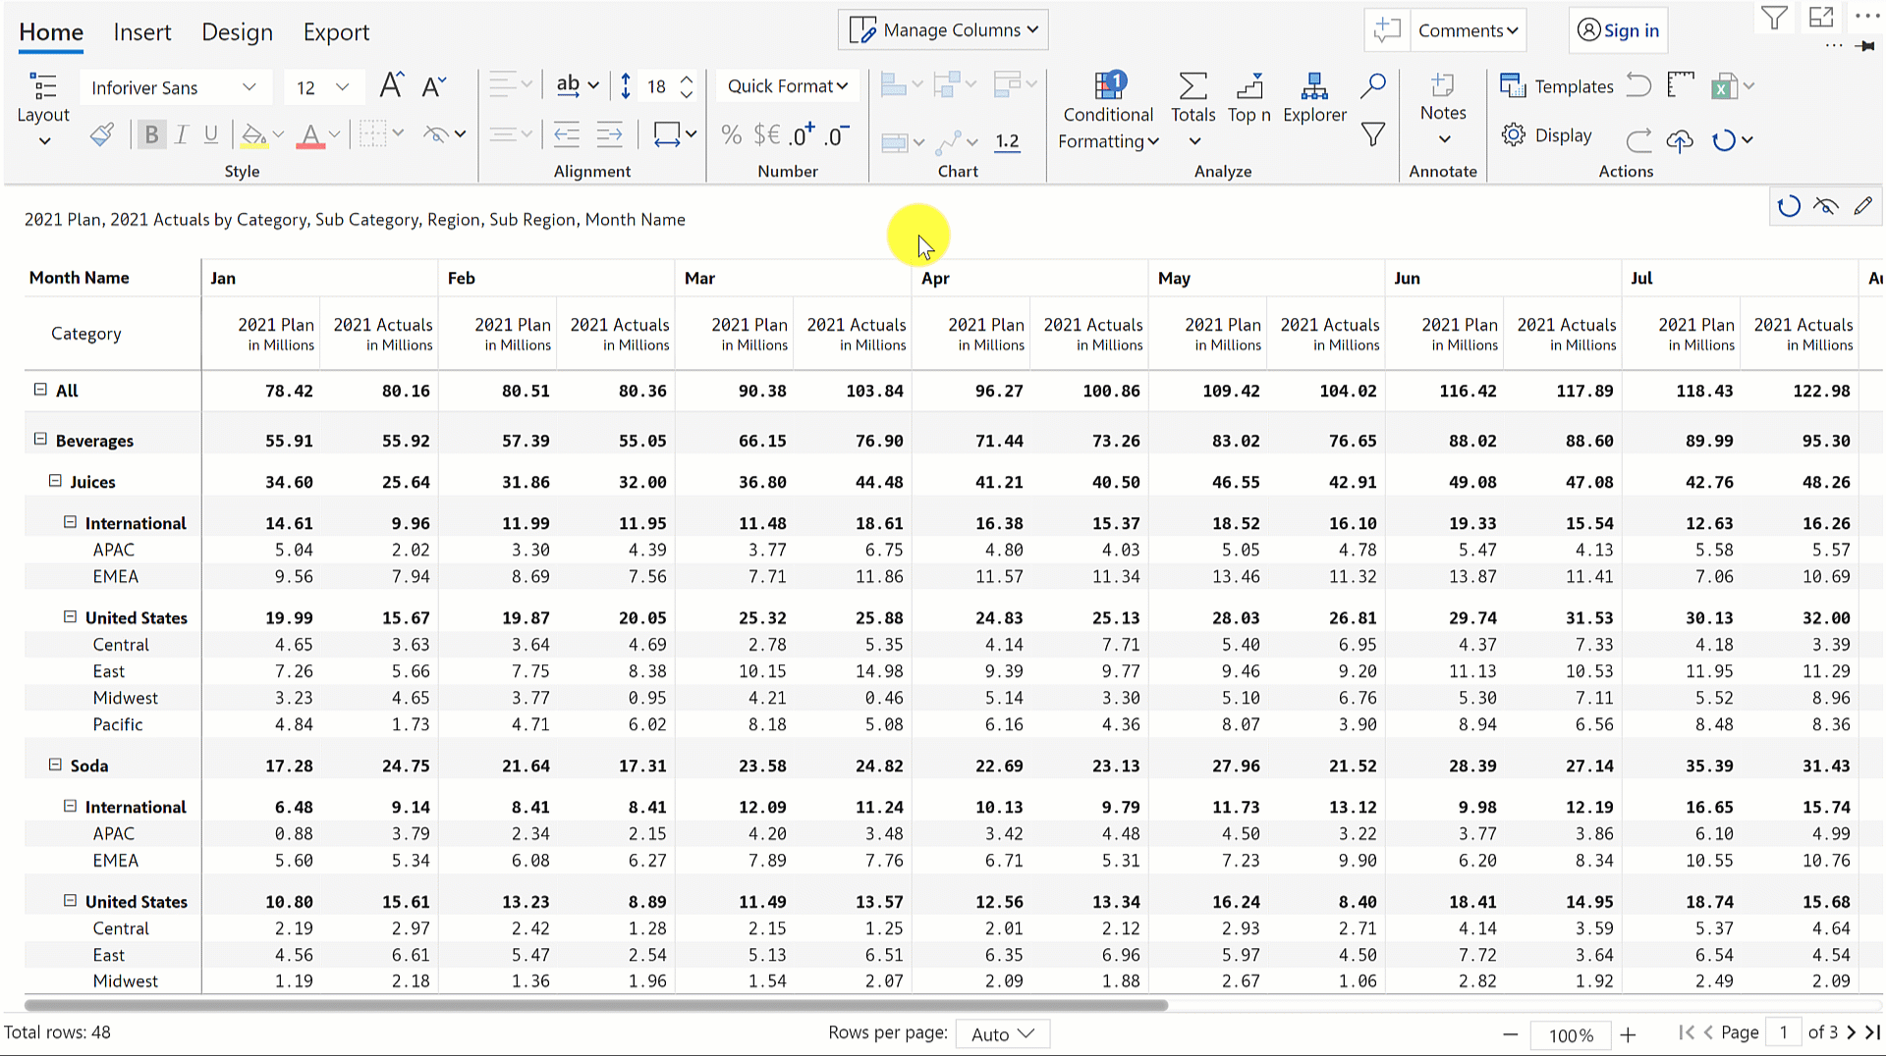Click the pin ribbon icon
1886x1056 pixels.
pyautogui.click(x=1866, y=46)
